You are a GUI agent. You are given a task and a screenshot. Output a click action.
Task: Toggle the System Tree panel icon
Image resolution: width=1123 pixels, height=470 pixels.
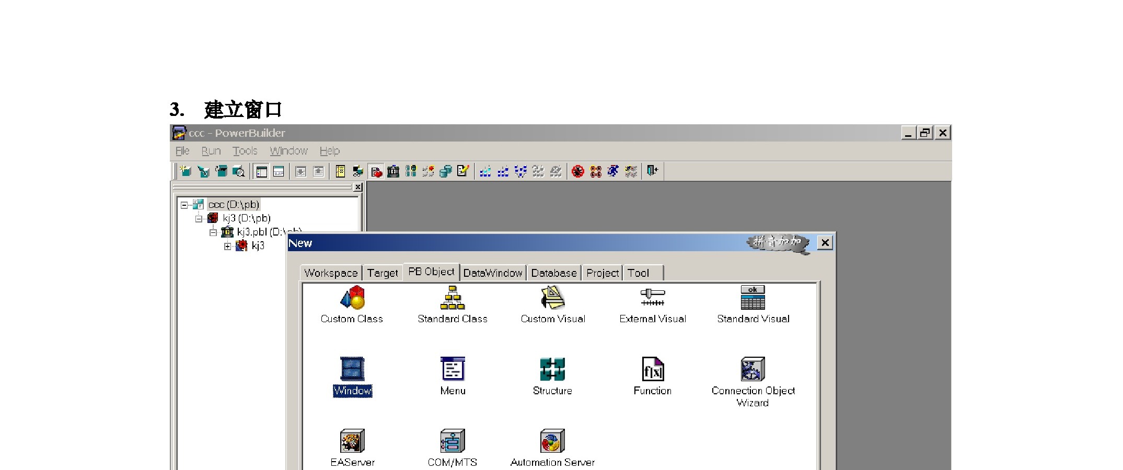261,171
